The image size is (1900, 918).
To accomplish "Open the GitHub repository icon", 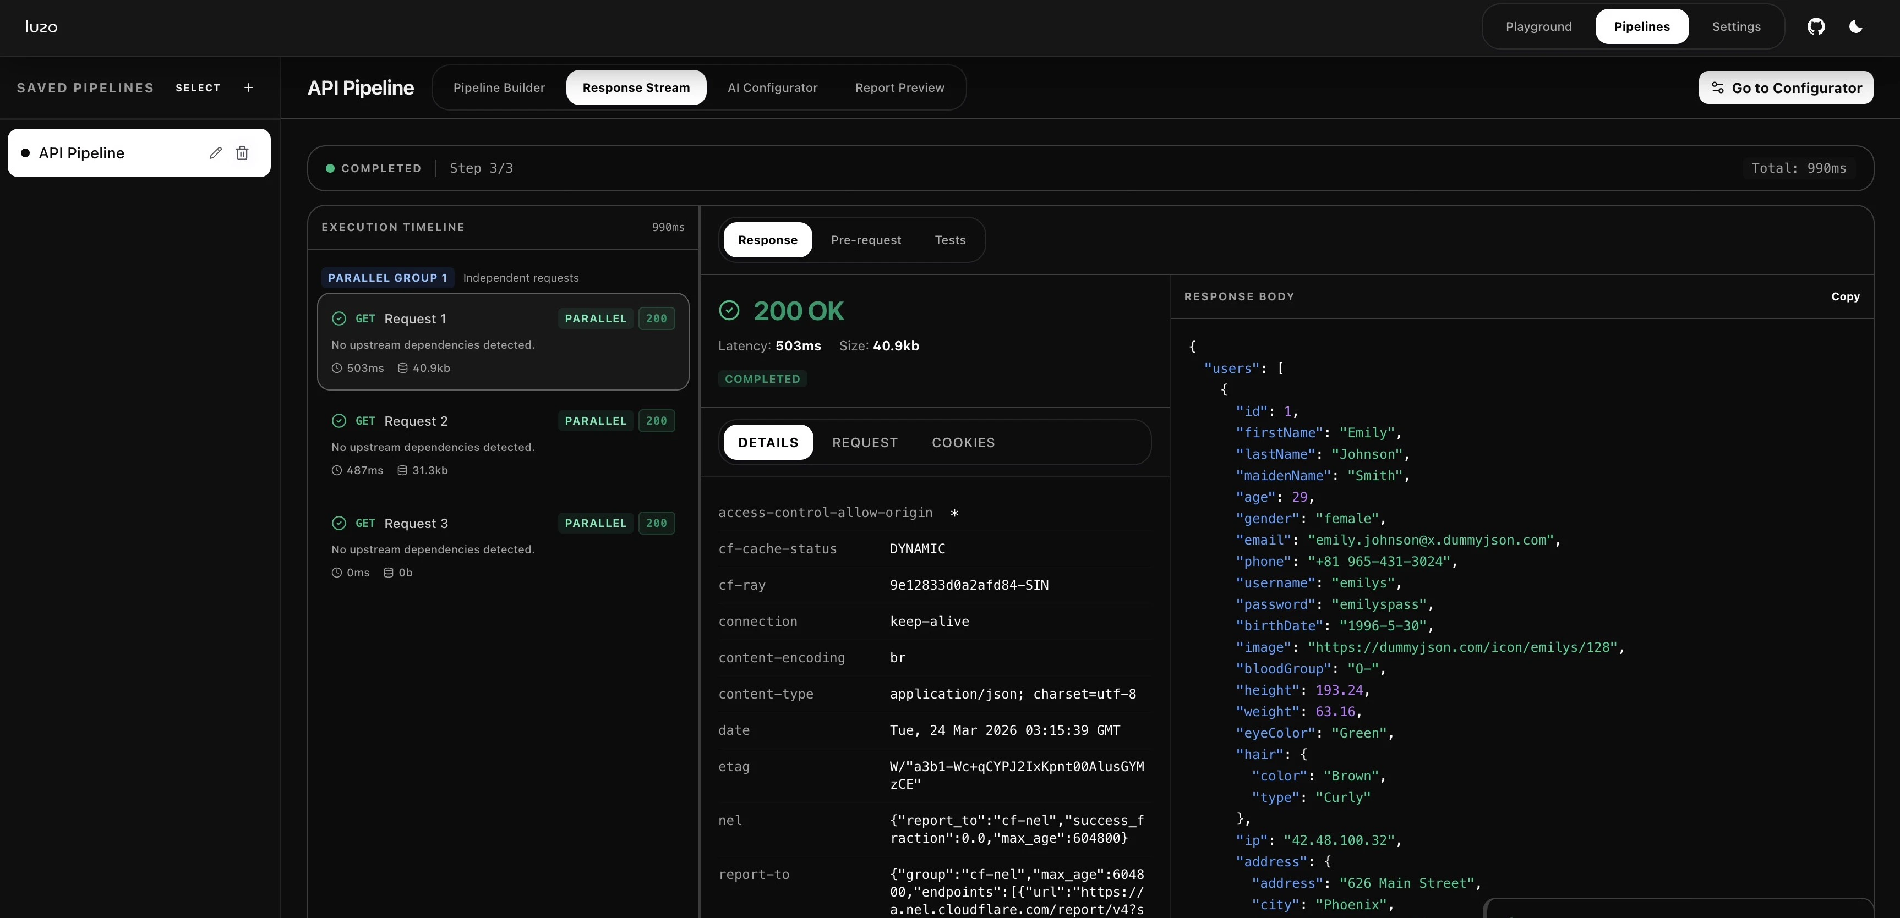I will [x=1816, y=26].
